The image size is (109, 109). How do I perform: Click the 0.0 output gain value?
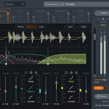click(95, 76)
